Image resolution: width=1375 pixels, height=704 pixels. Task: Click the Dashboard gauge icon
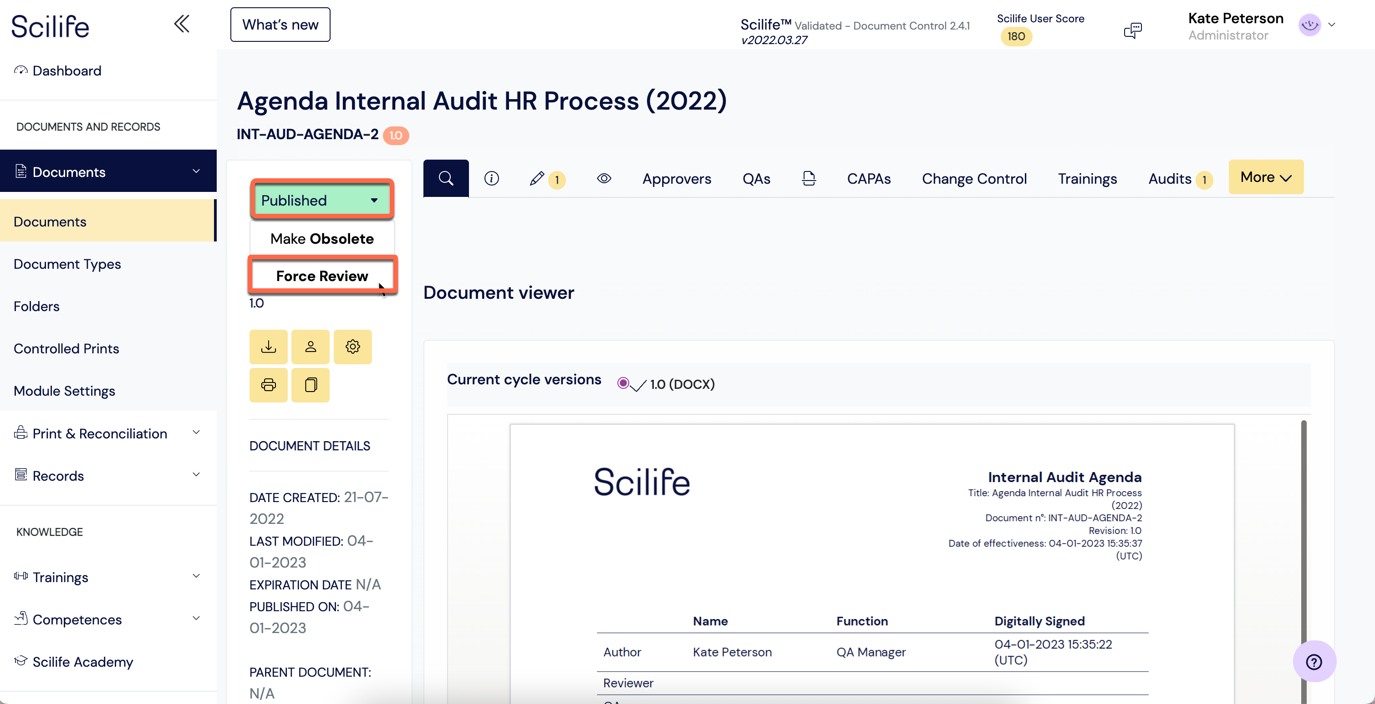tap(21, 70)
